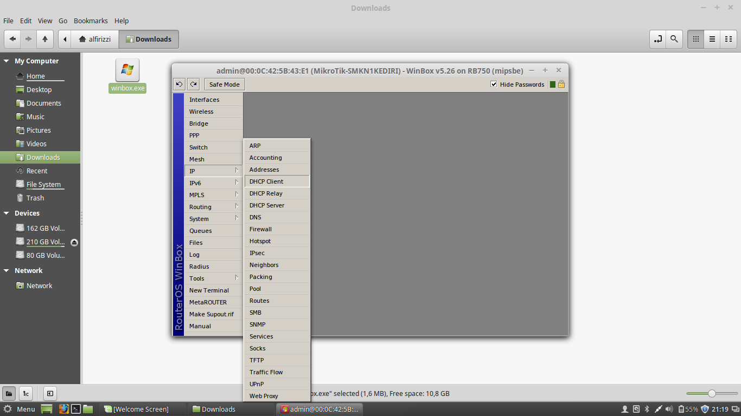The height and width of the screenshot is (416, 741).
Task: Click New Terminal in WinBox
Action: (213, 290)
